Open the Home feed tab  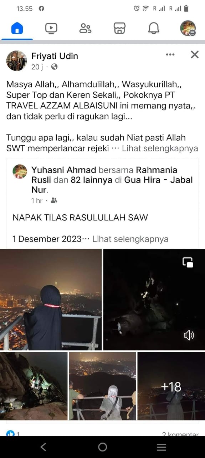click(x=17, y=28)
